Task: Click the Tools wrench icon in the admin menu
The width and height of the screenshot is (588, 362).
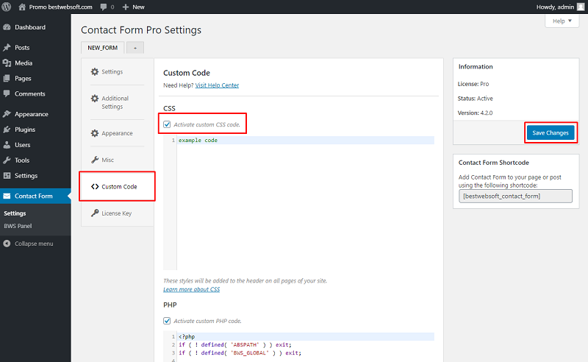Action: [x=7, y=160]
